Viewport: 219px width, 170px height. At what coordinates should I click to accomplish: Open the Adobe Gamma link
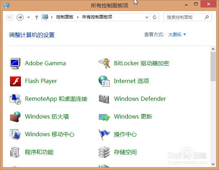[x=45, y=63]
